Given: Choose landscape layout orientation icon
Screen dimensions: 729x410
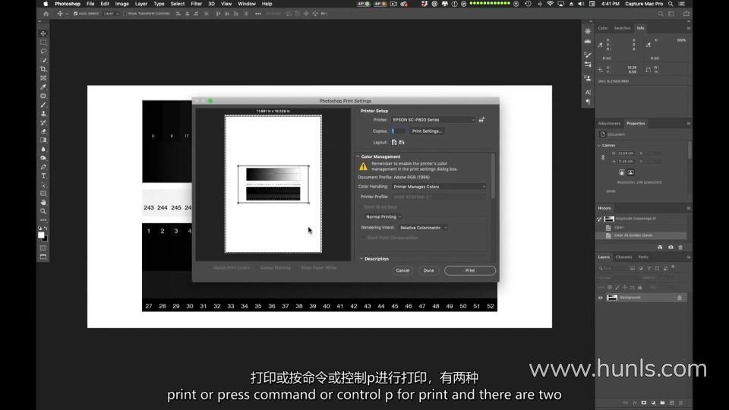Looking at the screenshot, I should [402, 142].
